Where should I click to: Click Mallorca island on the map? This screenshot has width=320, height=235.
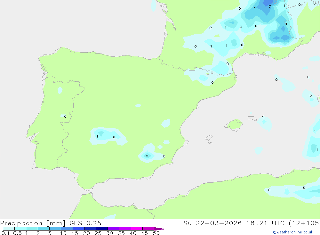(234, 125)
